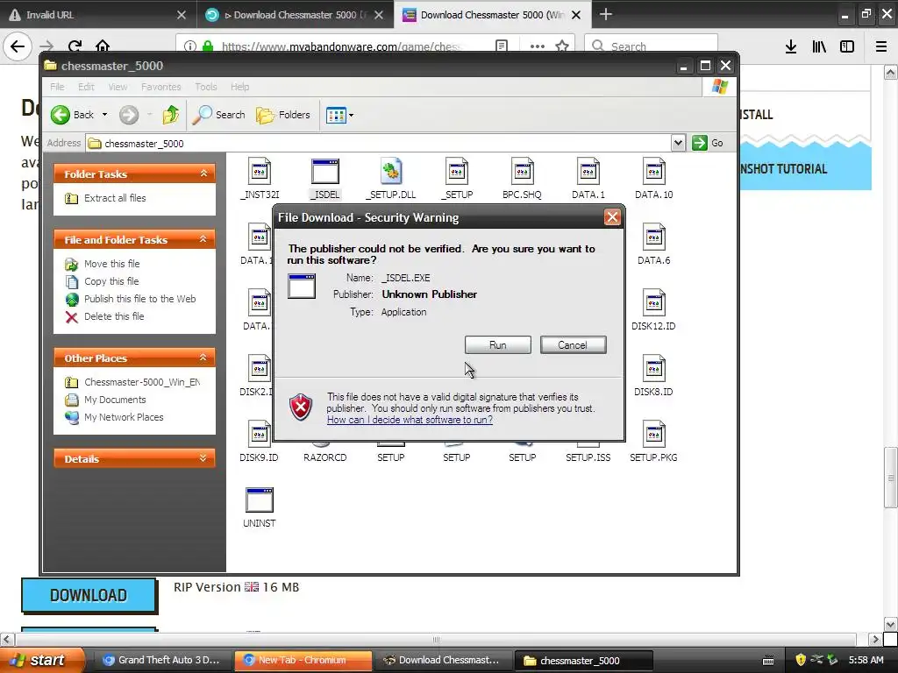This screenshot has height=673, width=898.
Task: Click Run in the Security Warning dialog
Action: pyautogui.click(x=498, y=345)
